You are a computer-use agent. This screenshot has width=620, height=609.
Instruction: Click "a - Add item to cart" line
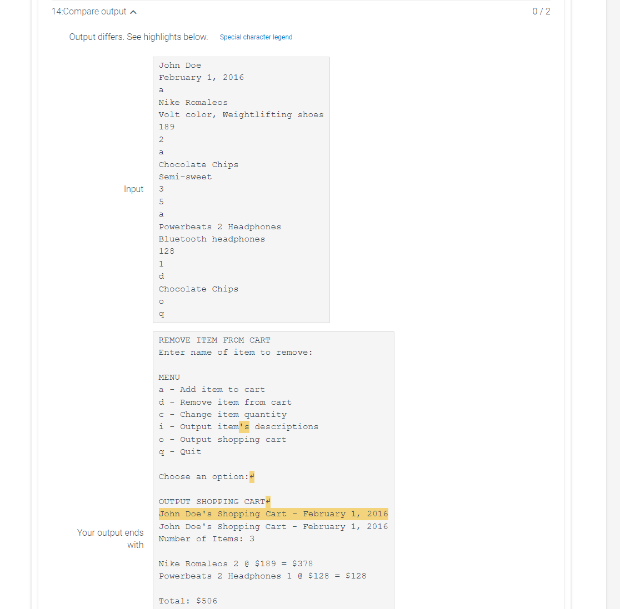click(212, 390)
